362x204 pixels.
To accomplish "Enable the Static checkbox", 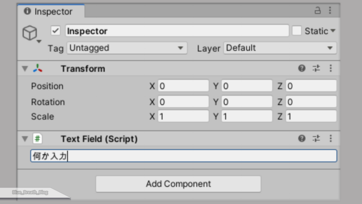I will pyautogui.click(x=296, y=31).
